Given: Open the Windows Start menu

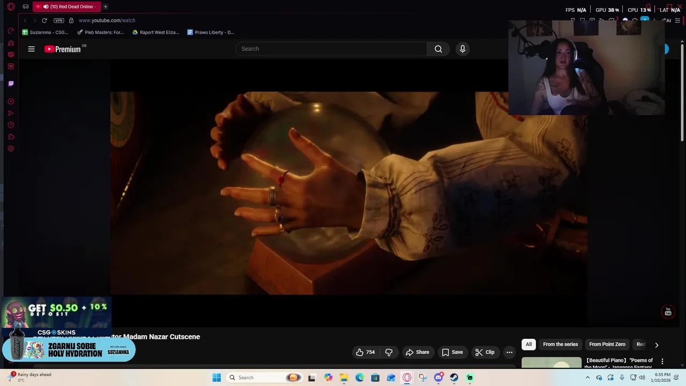Looking at the screenshot, I should 217,377.
